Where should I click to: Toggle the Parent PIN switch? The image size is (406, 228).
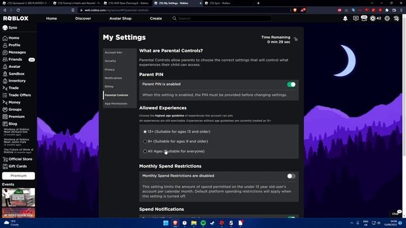(x=291, y=84)
